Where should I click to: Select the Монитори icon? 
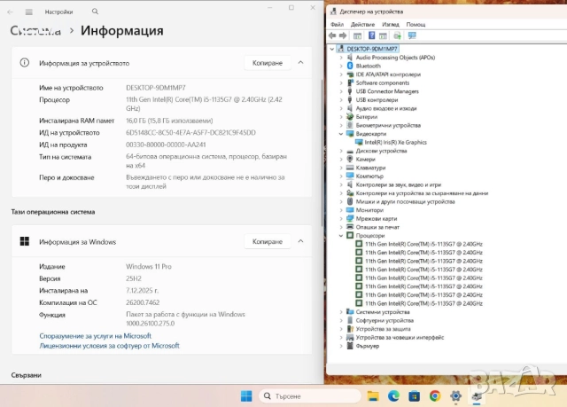click(350, 210)
